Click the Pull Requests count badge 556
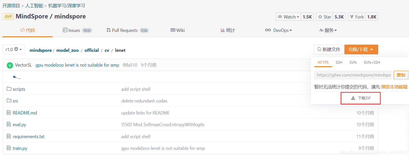Viewport: 409px width, 157px height. point(144,30)
